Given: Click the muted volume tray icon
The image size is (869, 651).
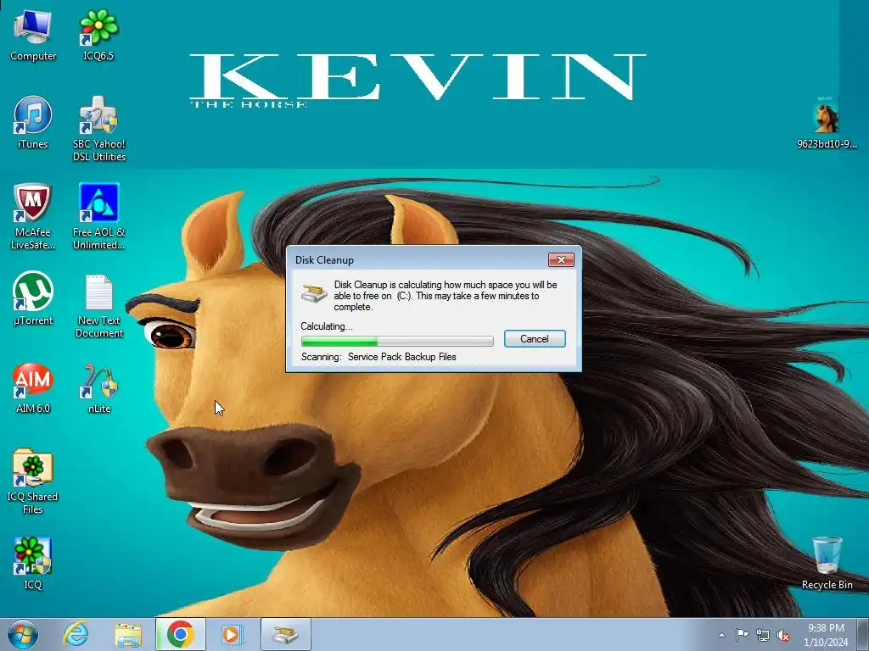Looking at the screenshot, I should 783,635.
